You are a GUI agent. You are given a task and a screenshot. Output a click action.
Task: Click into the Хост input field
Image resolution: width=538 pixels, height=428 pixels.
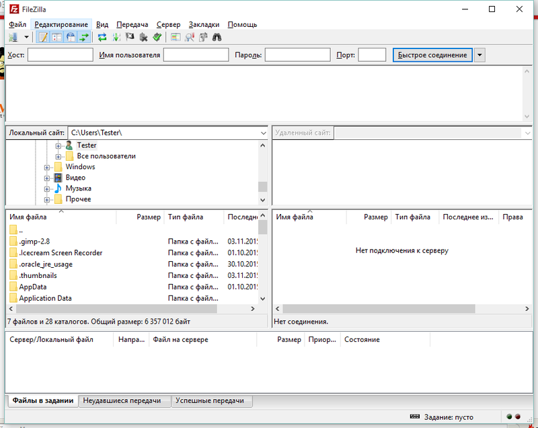coord(61,55)
